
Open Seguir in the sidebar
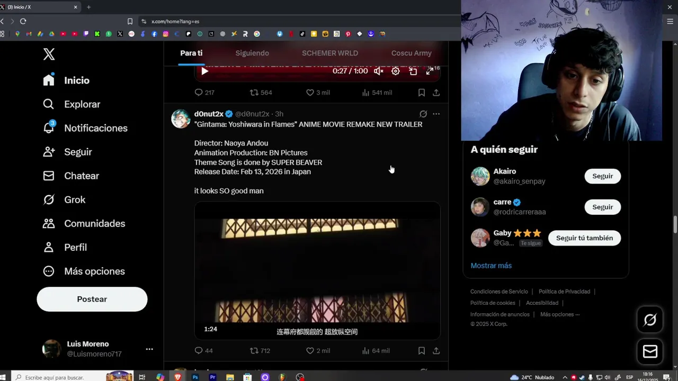[67, 152]
